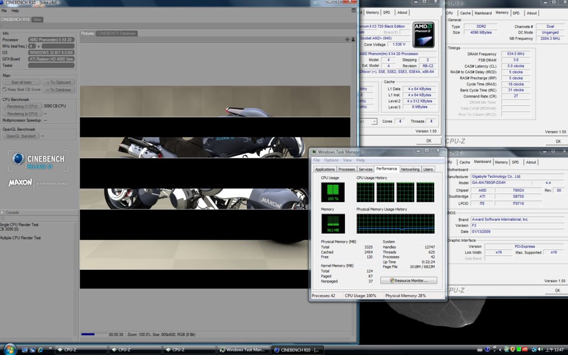The height and width of the screenshot is (355, 568).
Task: Switch to Task Manager Processes tab
Action: [x=346, y=169]
